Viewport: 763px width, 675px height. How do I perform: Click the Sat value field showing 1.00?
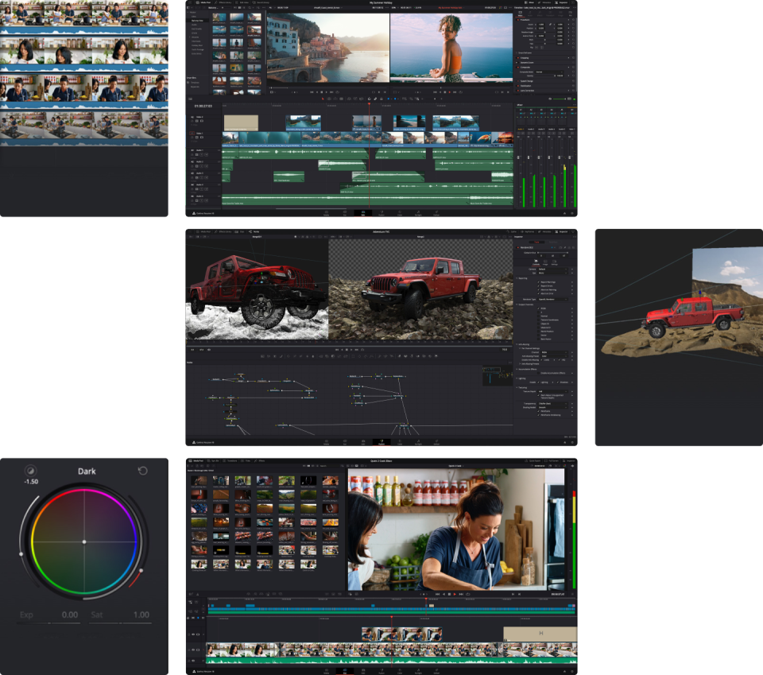click(x=141, y=615)
